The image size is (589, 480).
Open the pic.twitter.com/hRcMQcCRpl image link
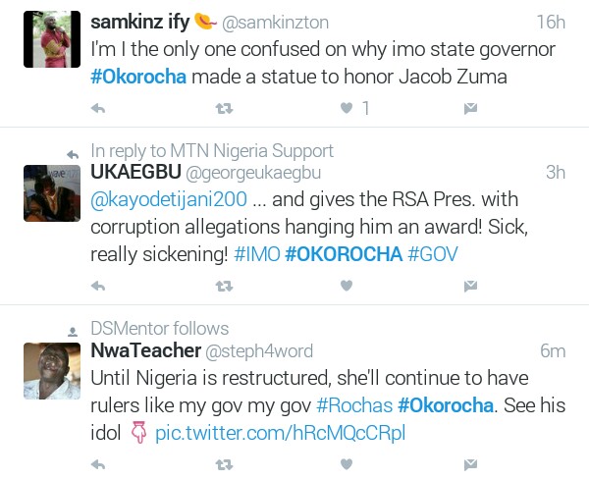click(280, 433)
